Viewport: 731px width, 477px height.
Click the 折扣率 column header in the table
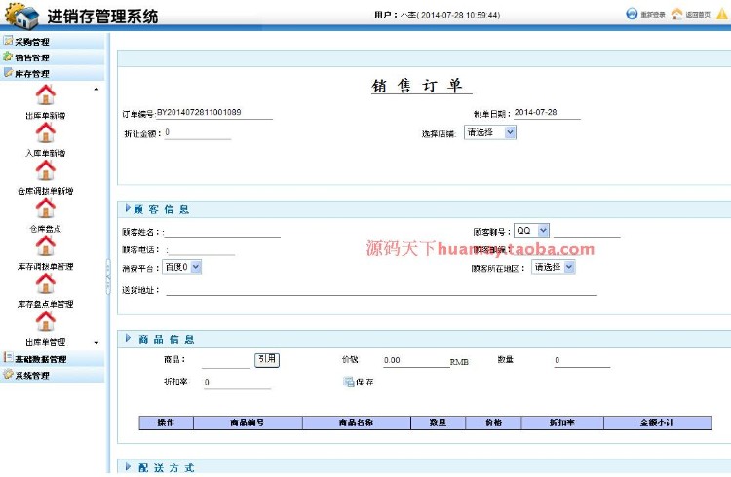pos(562,422)
